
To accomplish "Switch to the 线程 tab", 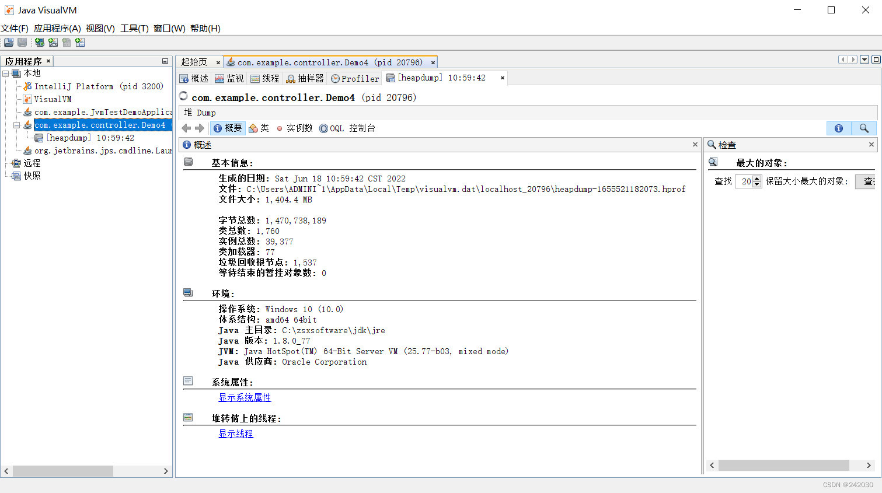I will click(x=265, y=78).
